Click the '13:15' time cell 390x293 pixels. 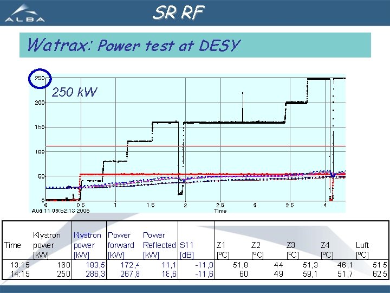pos(20,265)
